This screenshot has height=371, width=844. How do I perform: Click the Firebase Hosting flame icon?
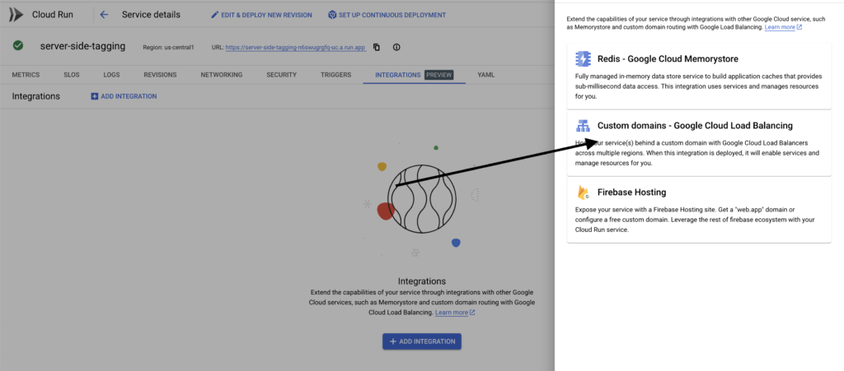[x=584, y=192]
